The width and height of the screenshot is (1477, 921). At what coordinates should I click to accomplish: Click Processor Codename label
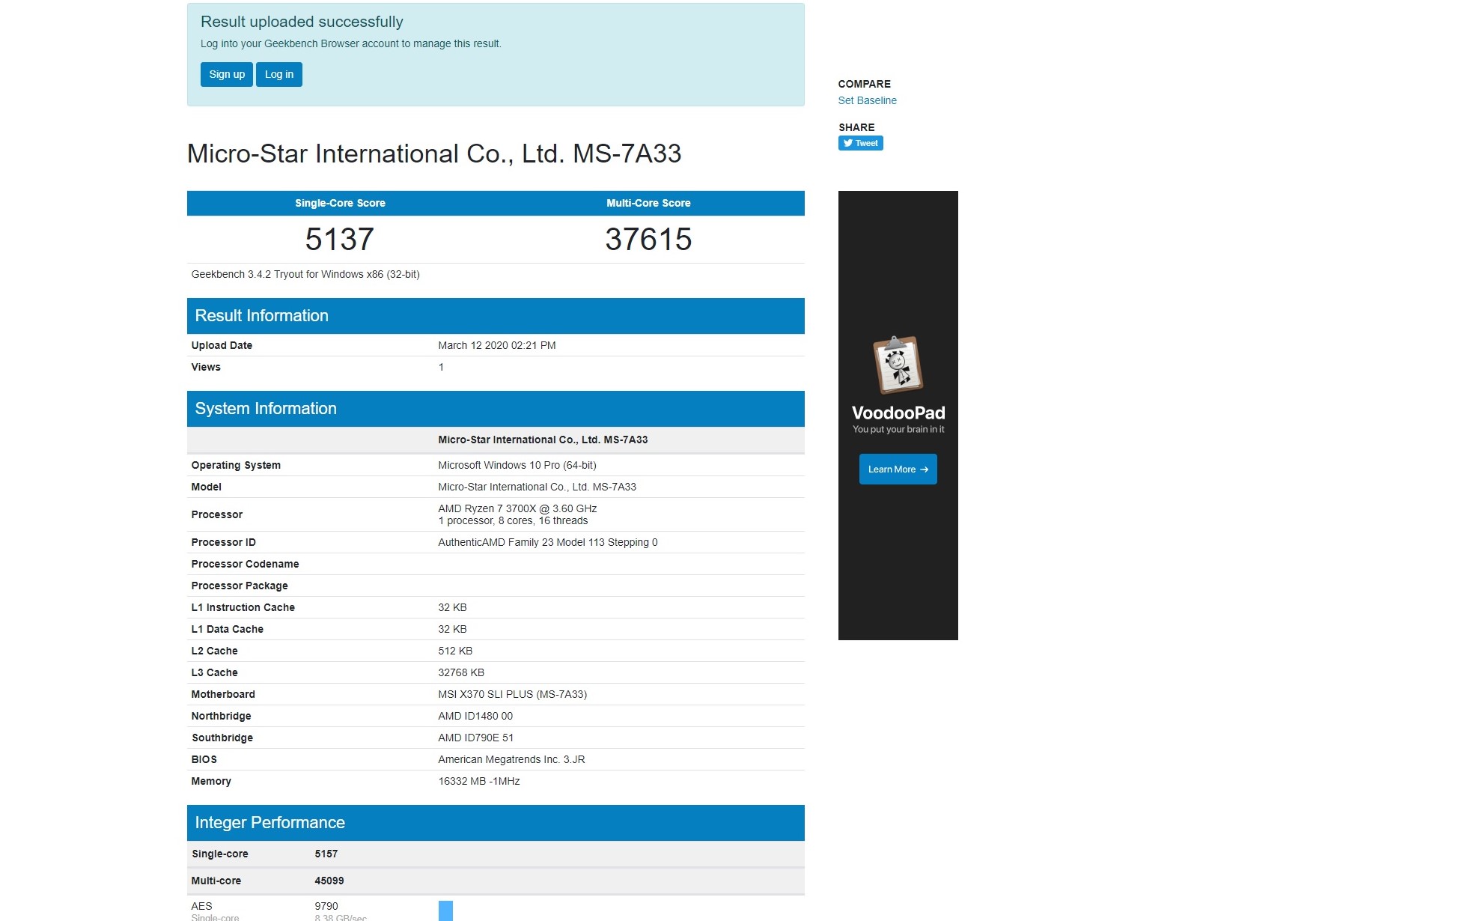(245, 564)
